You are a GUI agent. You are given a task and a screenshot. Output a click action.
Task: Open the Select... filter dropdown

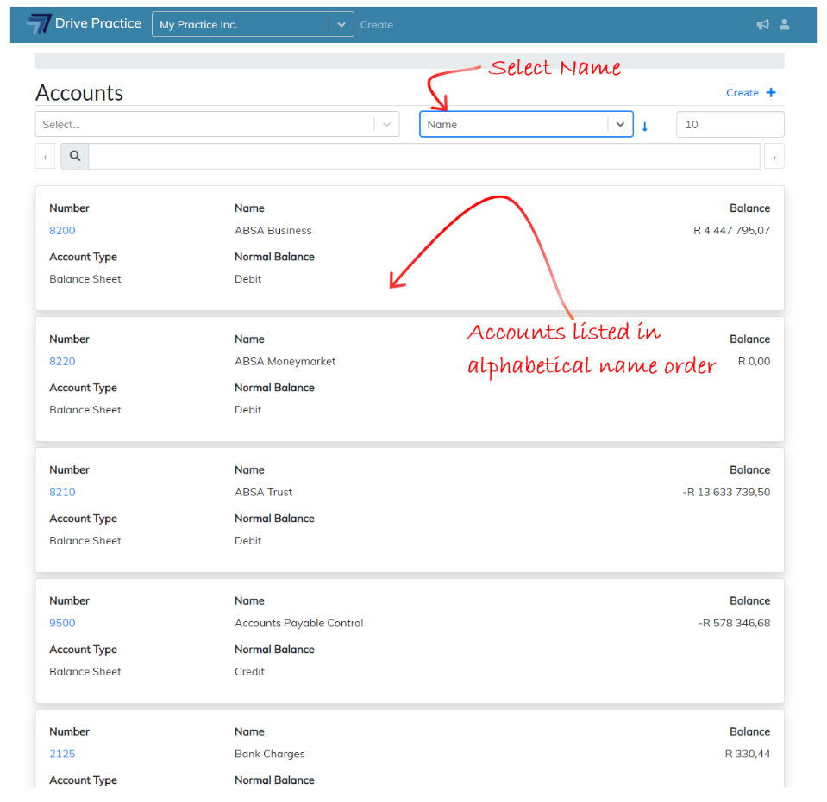(217, 124)
